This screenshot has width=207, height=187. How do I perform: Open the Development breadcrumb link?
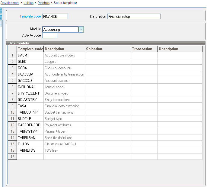click(10, 3)
